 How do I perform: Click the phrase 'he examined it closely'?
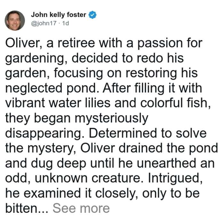70,194
